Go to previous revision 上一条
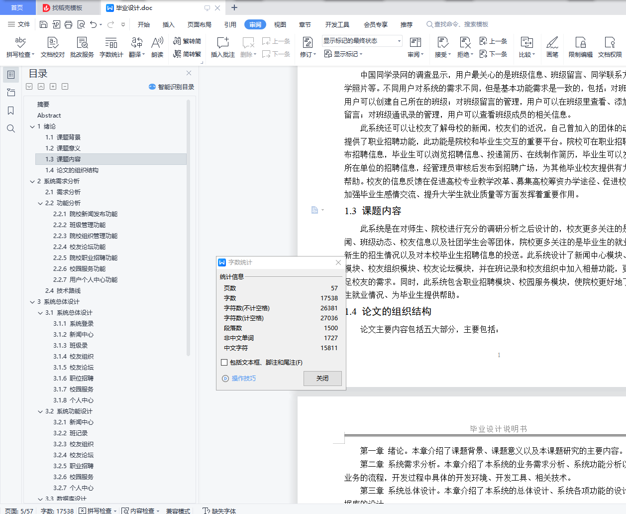The width and height of the screenshot is (626, 514). click(494, 41)
